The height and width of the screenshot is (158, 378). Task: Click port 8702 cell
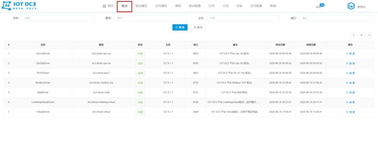(196, 83)
